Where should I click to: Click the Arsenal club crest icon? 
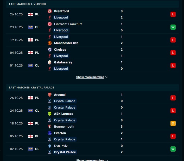[50, 95]
